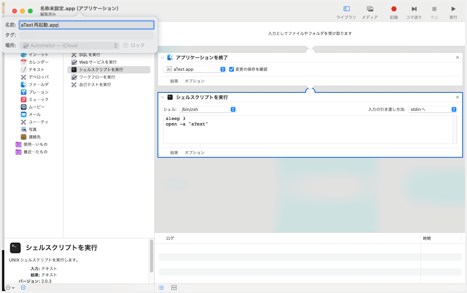
Task: Open 結果 tab of shell script action
Action: click(x=174, y=153)
